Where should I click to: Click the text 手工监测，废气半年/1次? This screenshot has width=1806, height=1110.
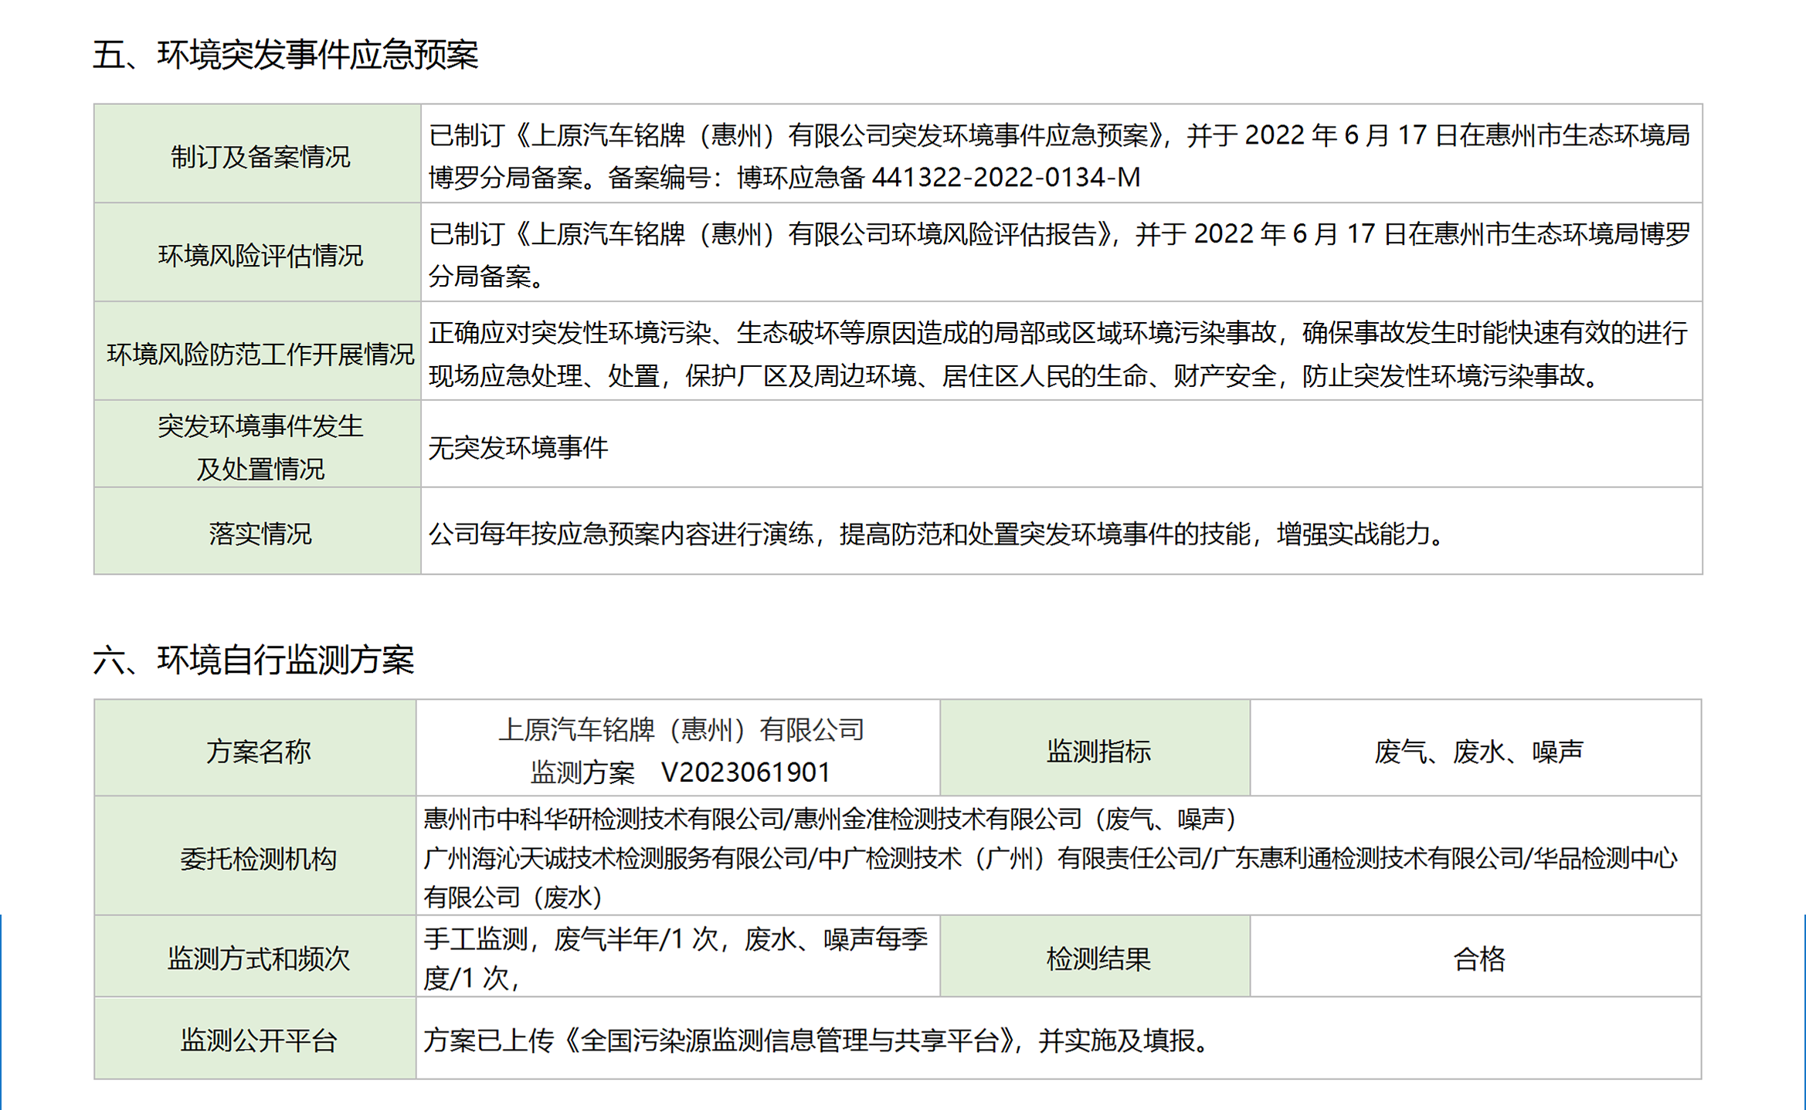[x=675, y=958]
